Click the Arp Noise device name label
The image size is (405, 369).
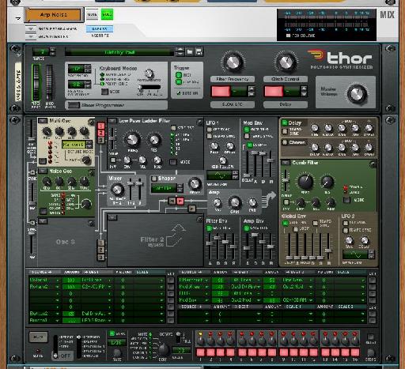[x=54, y=15]
